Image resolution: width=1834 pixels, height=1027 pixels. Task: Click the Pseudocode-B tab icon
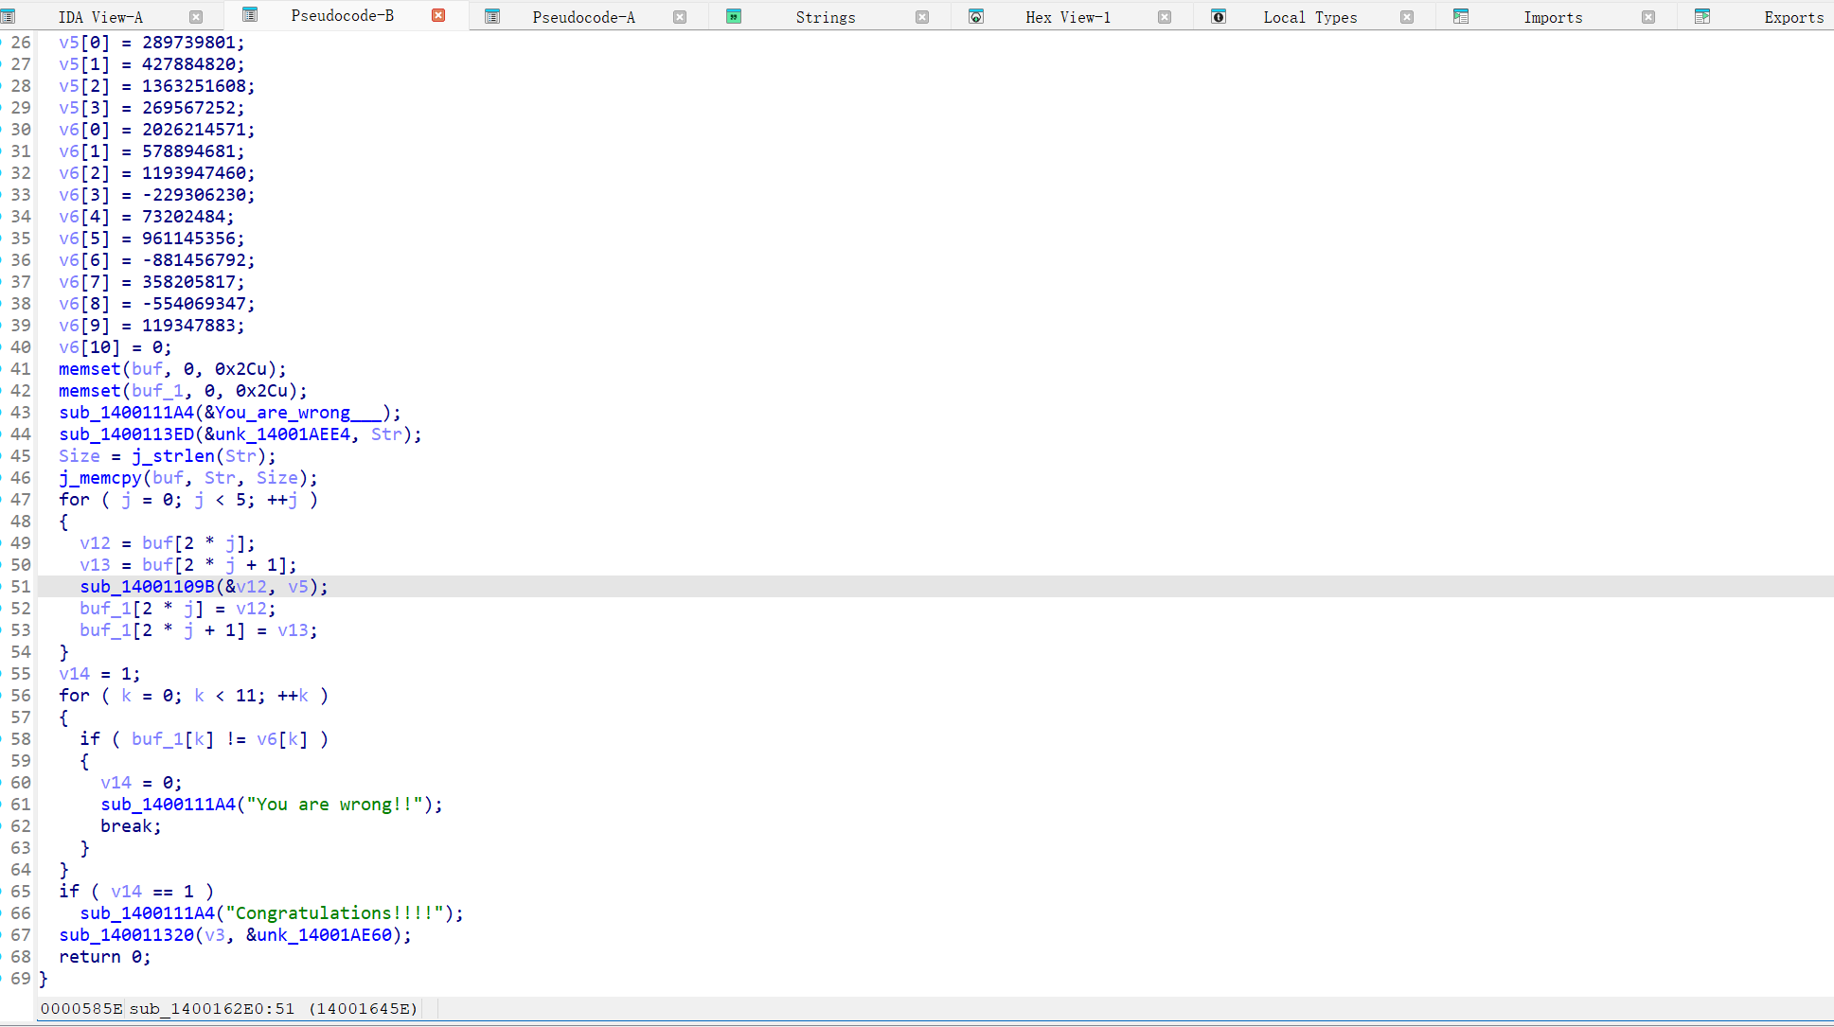click(x=250, y=14)
